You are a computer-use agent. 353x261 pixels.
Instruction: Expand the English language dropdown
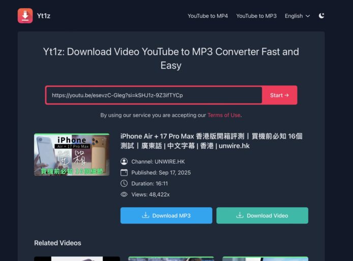pyautogui.click(x=297, y=16)
